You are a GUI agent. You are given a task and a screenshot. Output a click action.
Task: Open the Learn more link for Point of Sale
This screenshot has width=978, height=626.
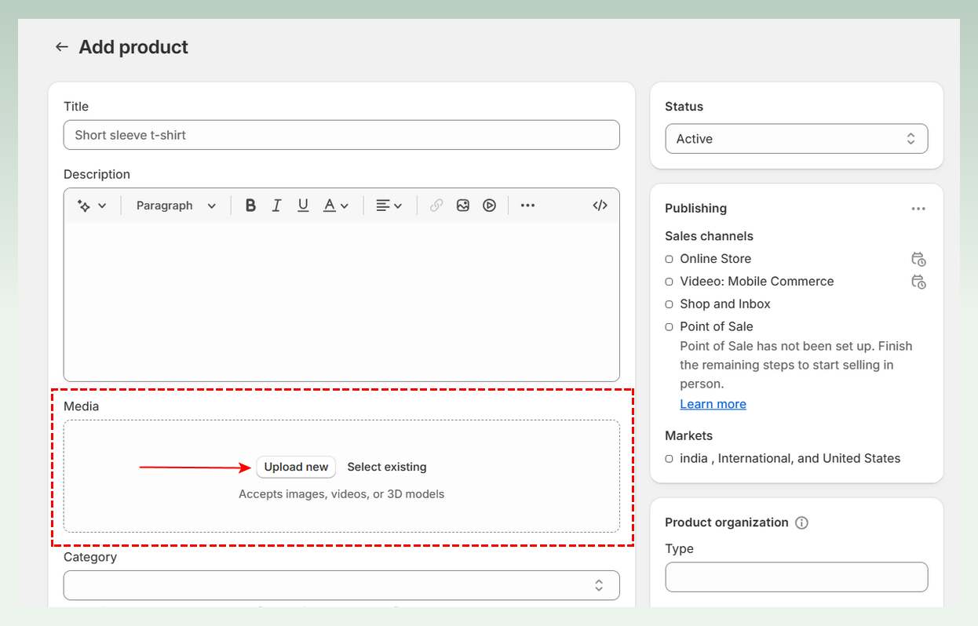(713, 403)
